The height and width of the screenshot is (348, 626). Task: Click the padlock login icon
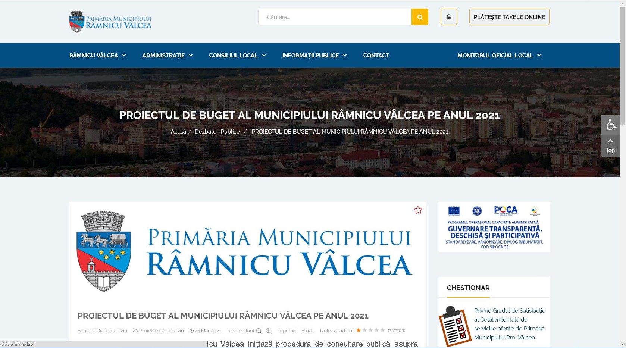[x=448, y=17]
